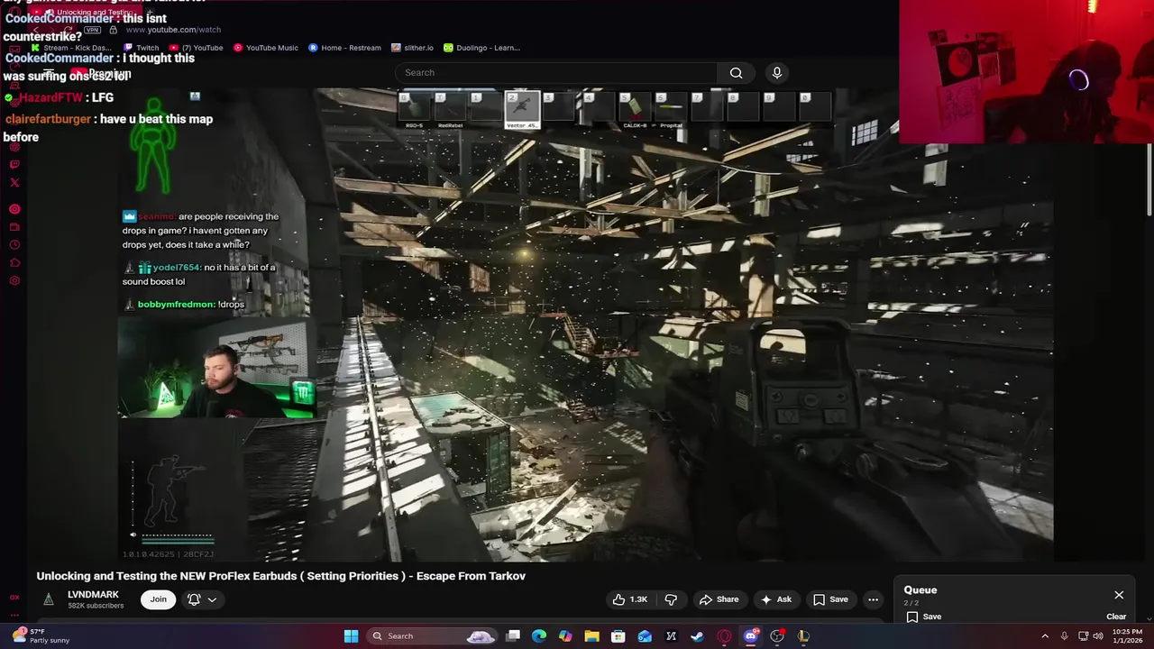Save the video using Save button
This screenshot has width=1154, height=649.
click(830, 599)
